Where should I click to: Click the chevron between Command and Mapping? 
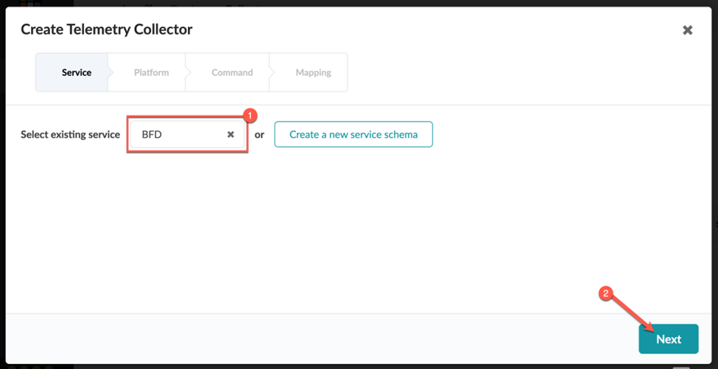[272, 72]
